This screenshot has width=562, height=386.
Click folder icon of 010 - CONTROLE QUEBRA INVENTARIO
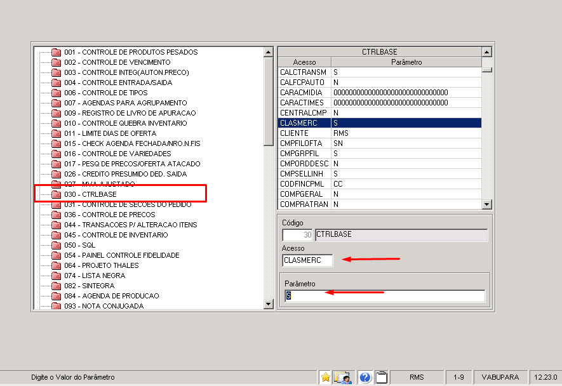click(56, 123)
